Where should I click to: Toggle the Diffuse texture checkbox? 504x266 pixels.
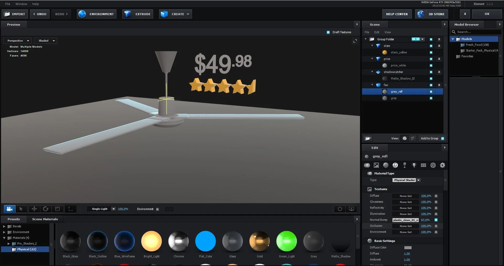click(x=436, y=196)
